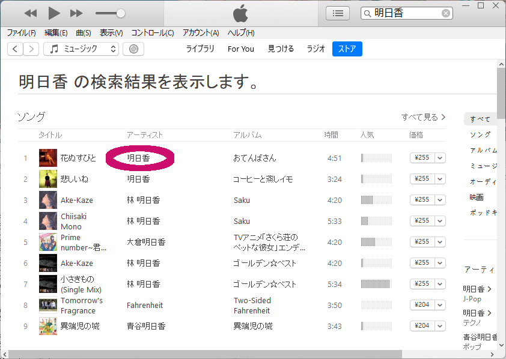506x359 pixels.
Task: Expand price dropdown arrow for row 6 Ake-Kaze
Action: [440, 263]
